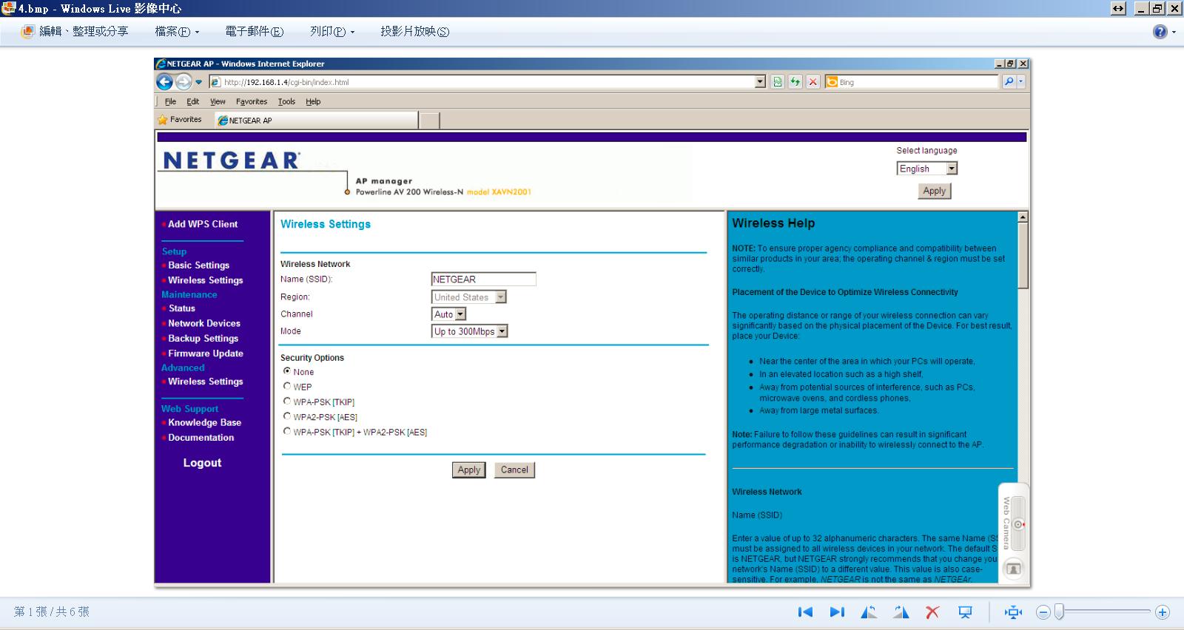Click IE stop loading icon
Viewport: 1184px width, 630px height.
click(813, 82)
